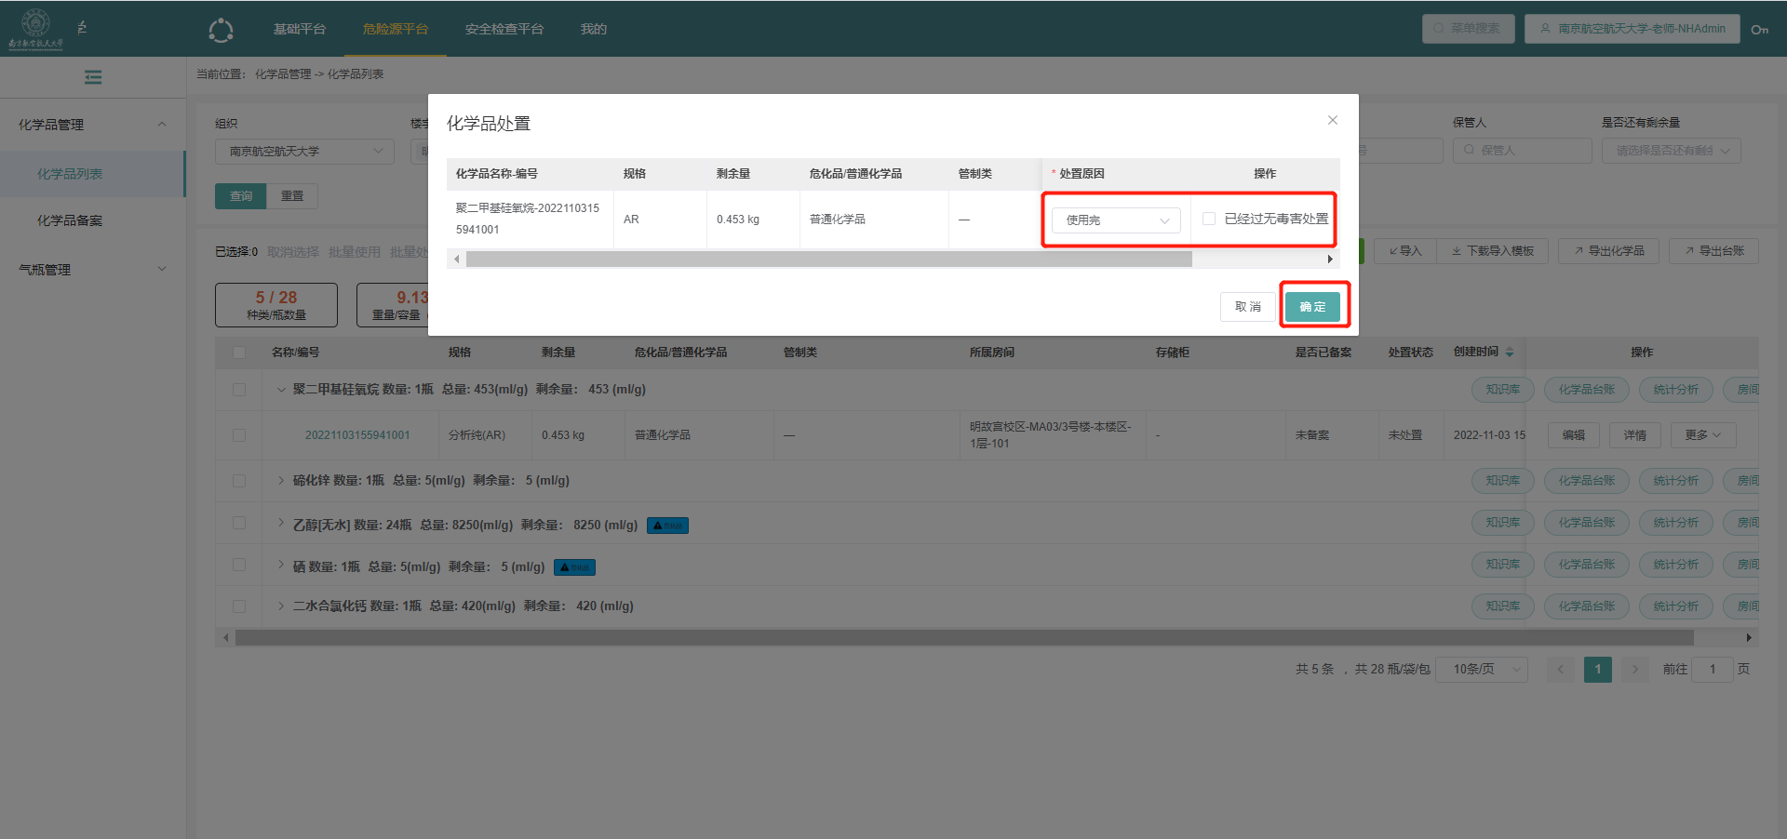Click the circular platform logo icon
The width and height of the screenshot is (1787, 839).
point(221,30)
